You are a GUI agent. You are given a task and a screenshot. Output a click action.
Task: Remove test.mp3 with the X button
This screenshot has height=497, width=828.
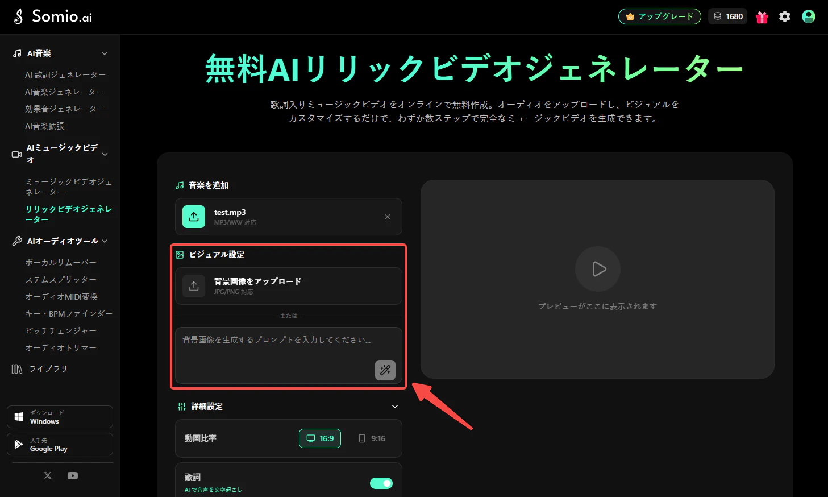388,217
